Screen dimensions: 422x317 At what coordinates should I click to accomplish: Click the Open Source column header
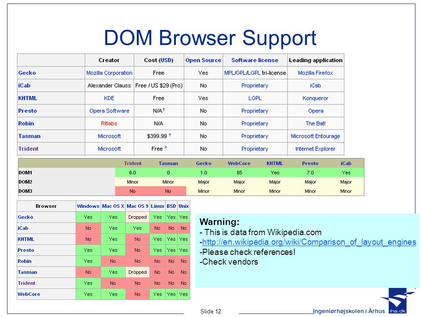pyautogui.click(x=203, y=60)
